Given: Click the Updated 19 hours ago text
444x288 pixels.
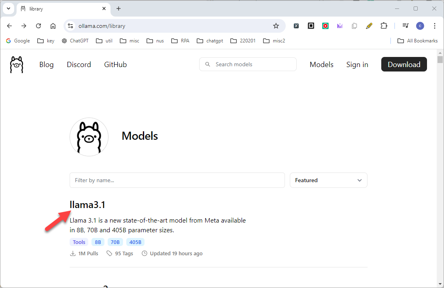Looking at the screenshot, I should point(176,254).
